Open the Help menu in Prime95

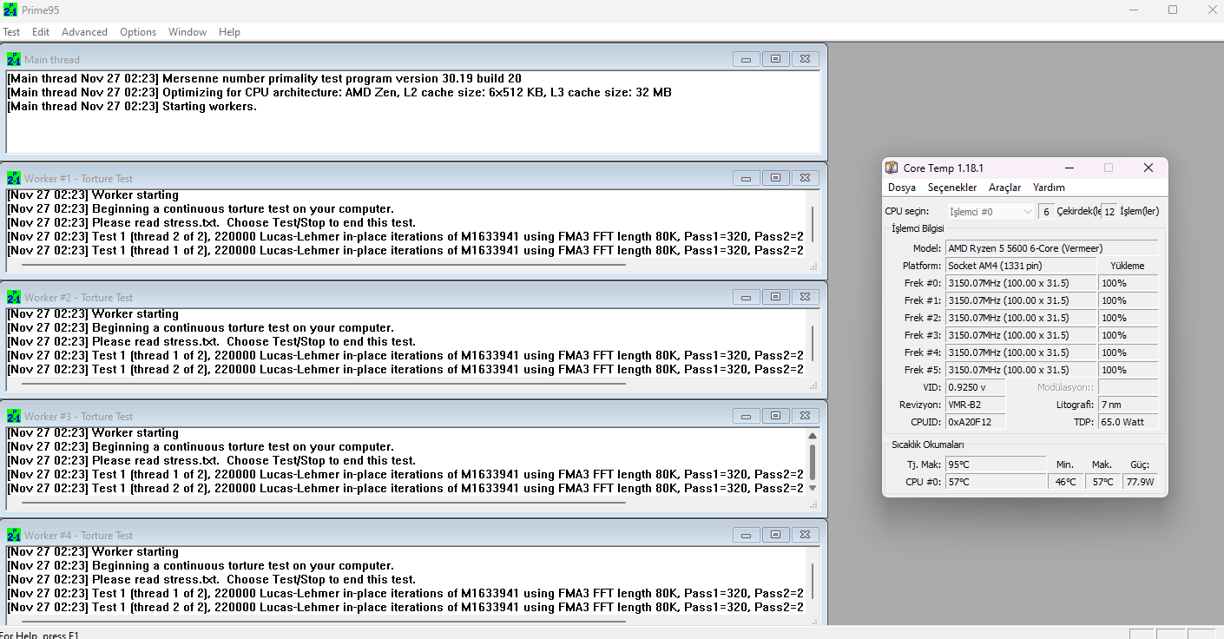pos(229,32)
